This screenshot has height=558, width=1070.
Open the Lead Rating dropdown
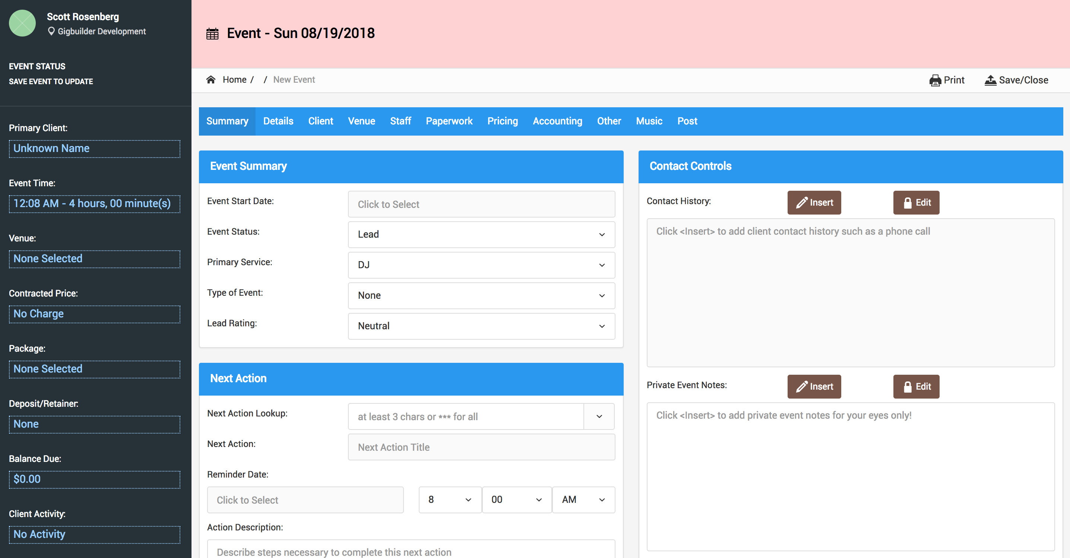pos(481,326)
